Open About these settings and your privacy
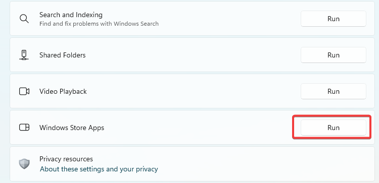Screen dimensions: 379x183 [x=99, y=169]
